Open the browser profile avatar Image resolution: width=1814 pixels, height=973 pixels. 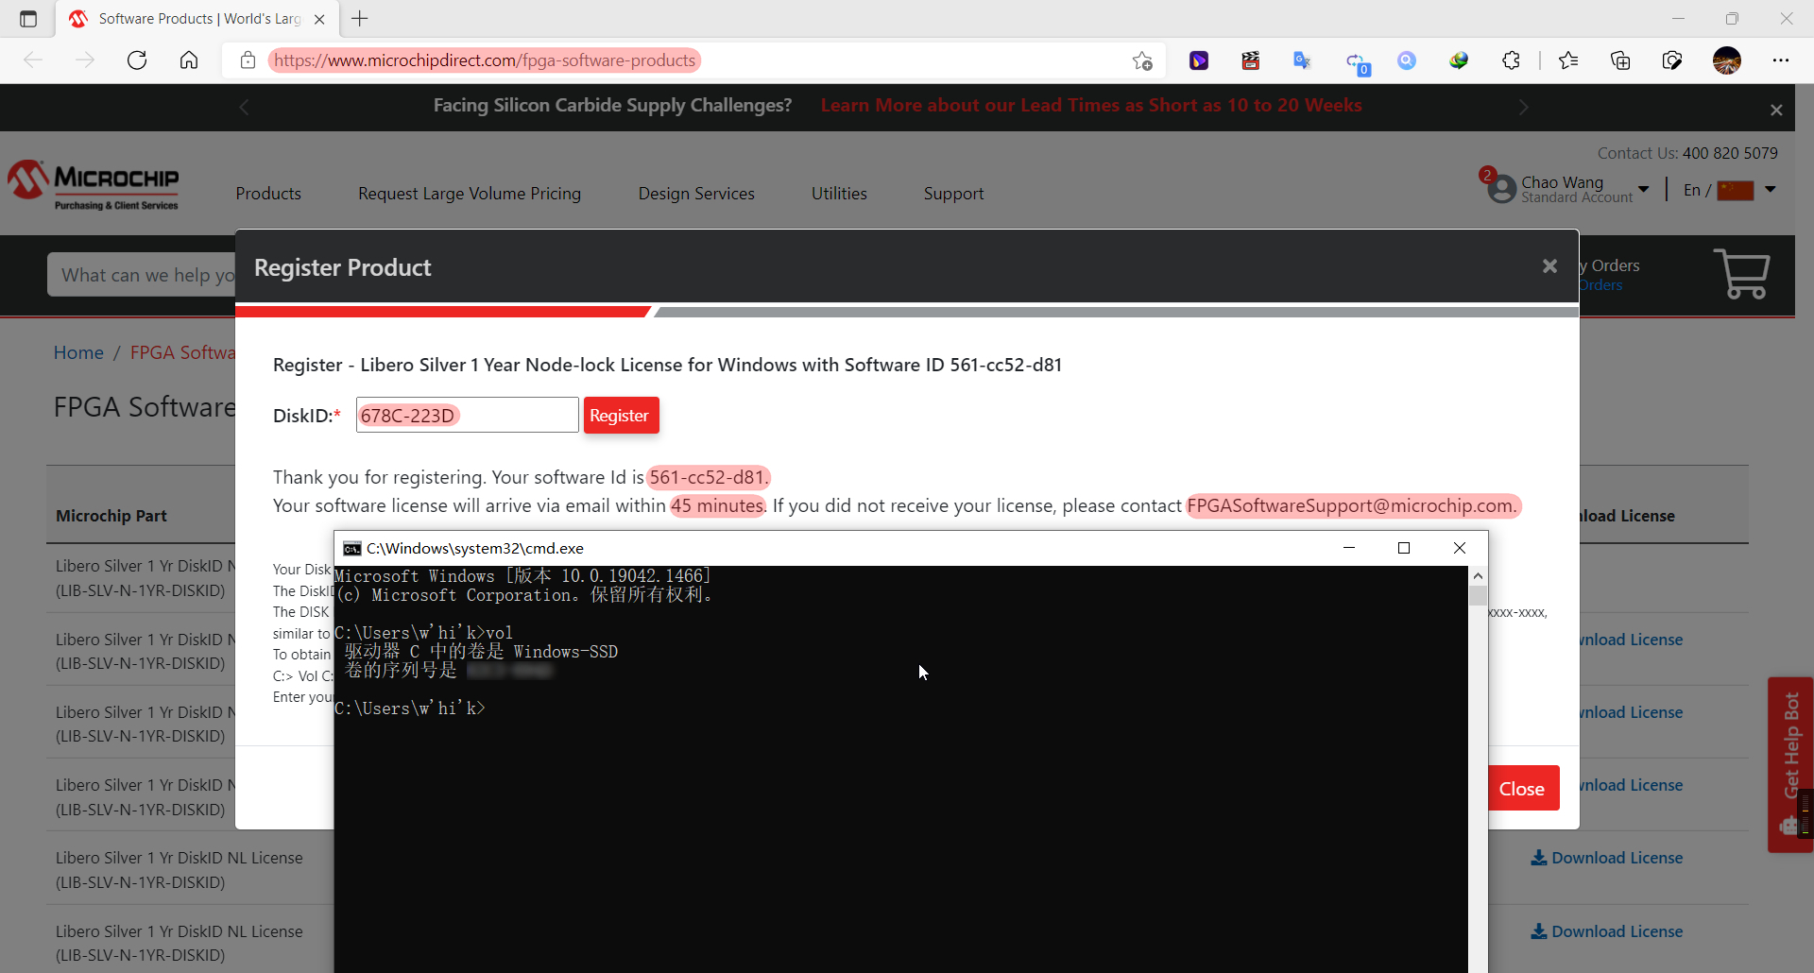[1727, 60]
